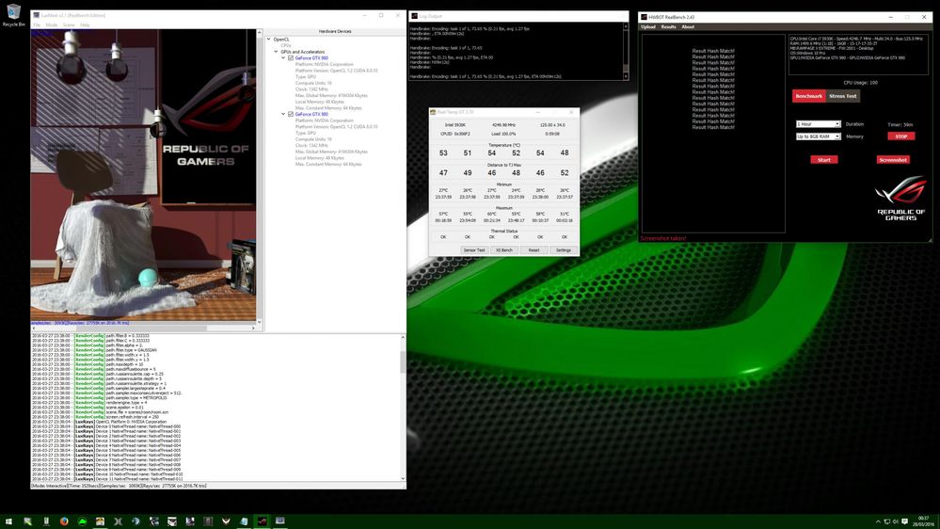This screenshot has height=529, width=940.
Task: Open the Windows Start button
Action: pyautogui.click(x=8, y=521)
